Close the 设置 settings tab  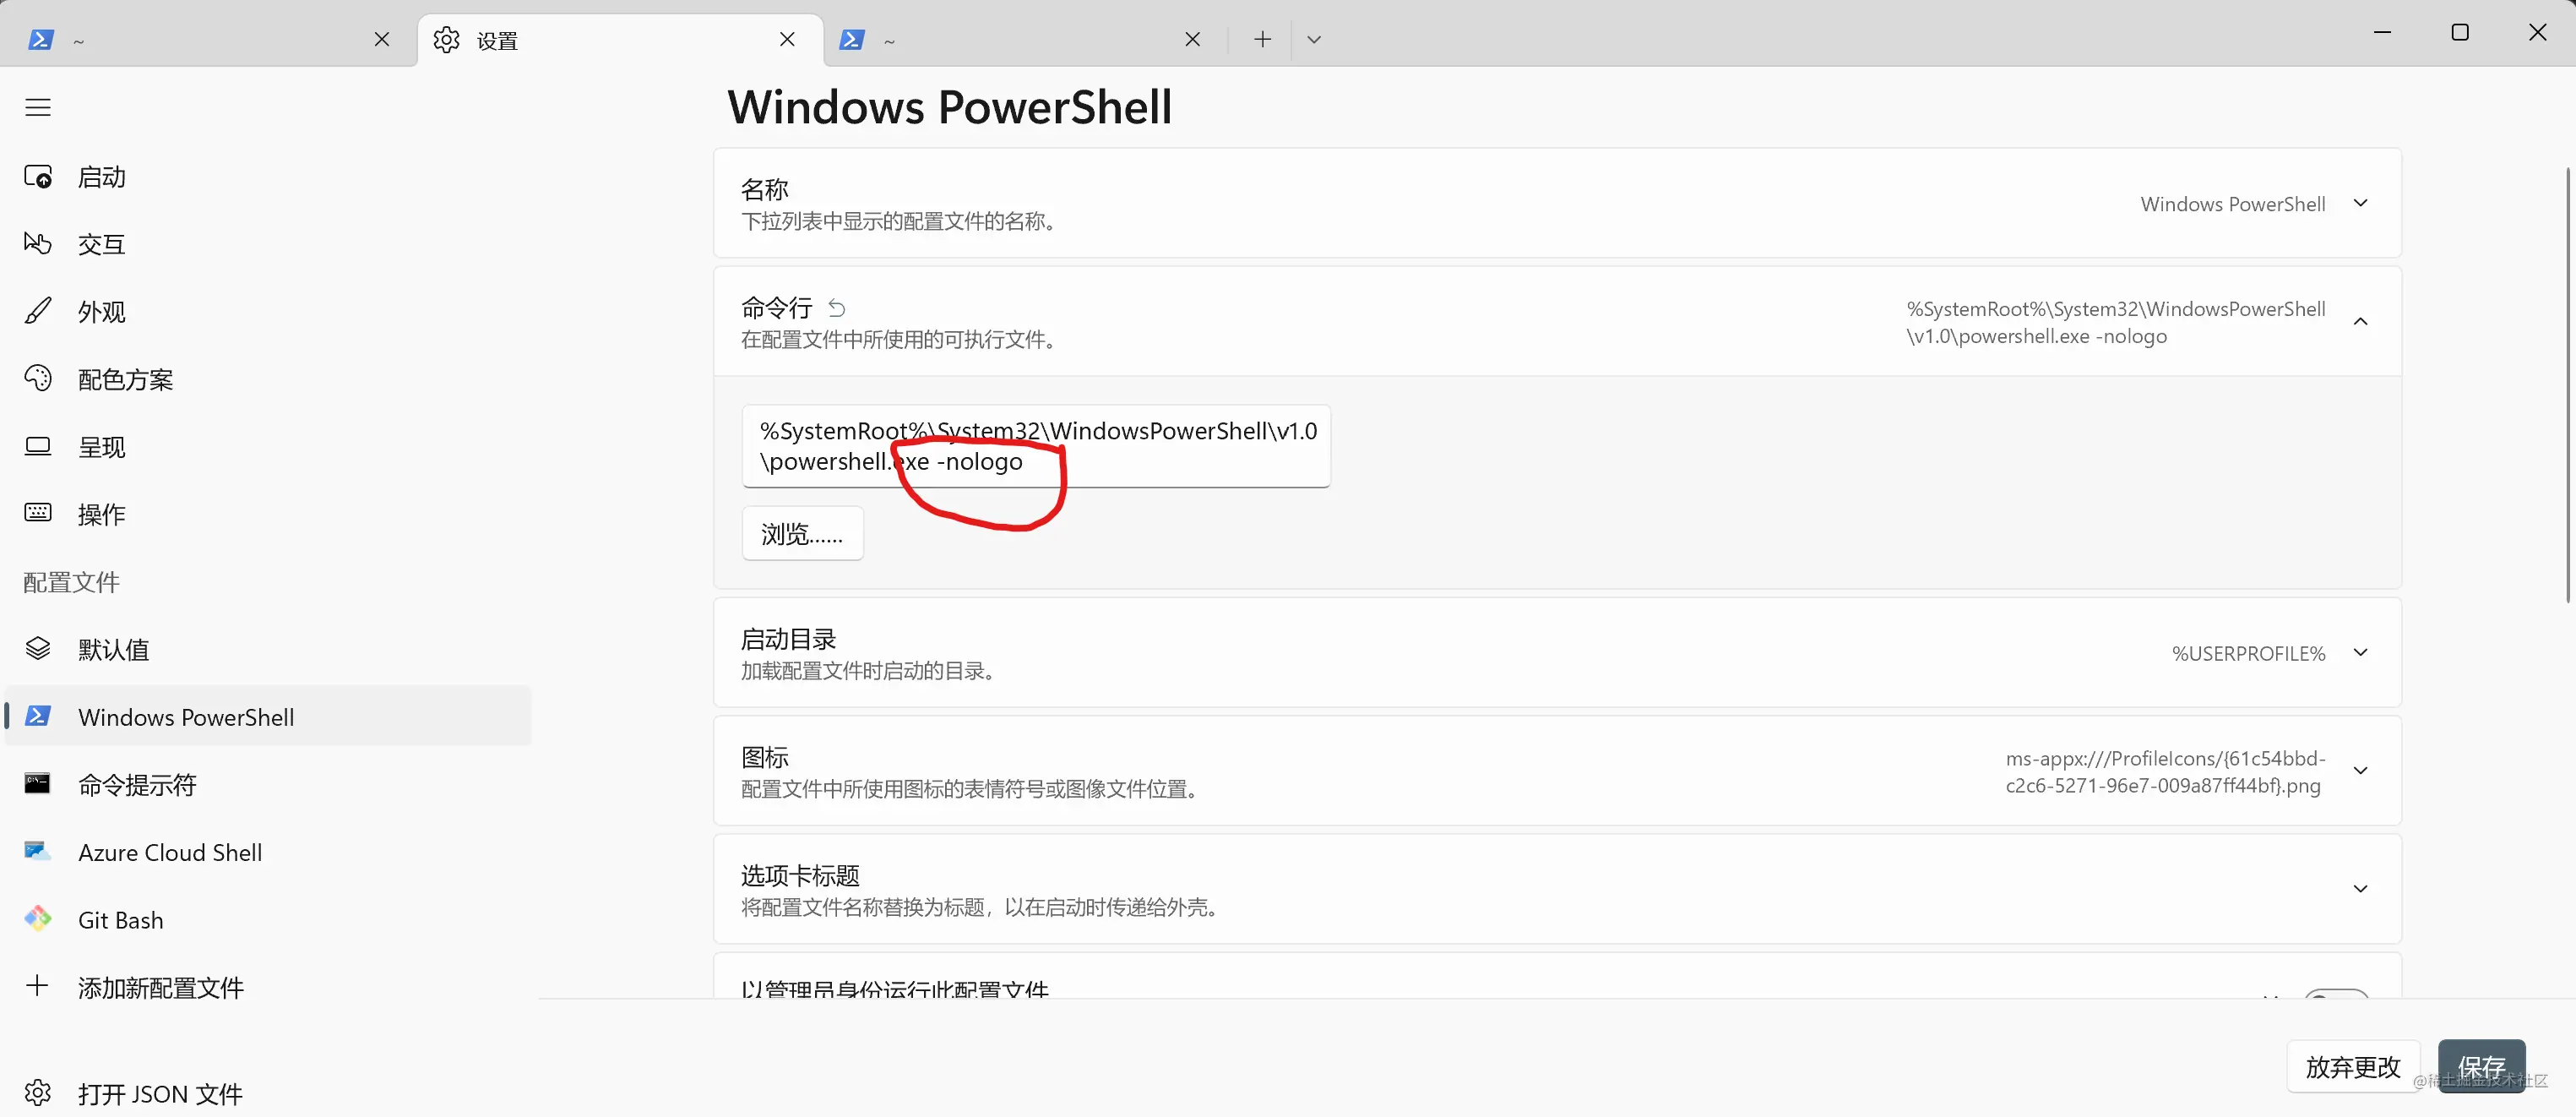pos(787,39)
